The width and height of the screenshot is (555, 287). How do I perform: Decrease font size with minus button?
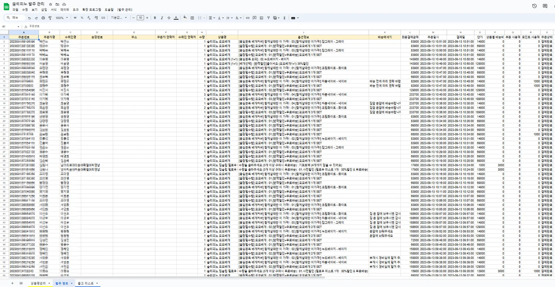click(x=133, y=18)
